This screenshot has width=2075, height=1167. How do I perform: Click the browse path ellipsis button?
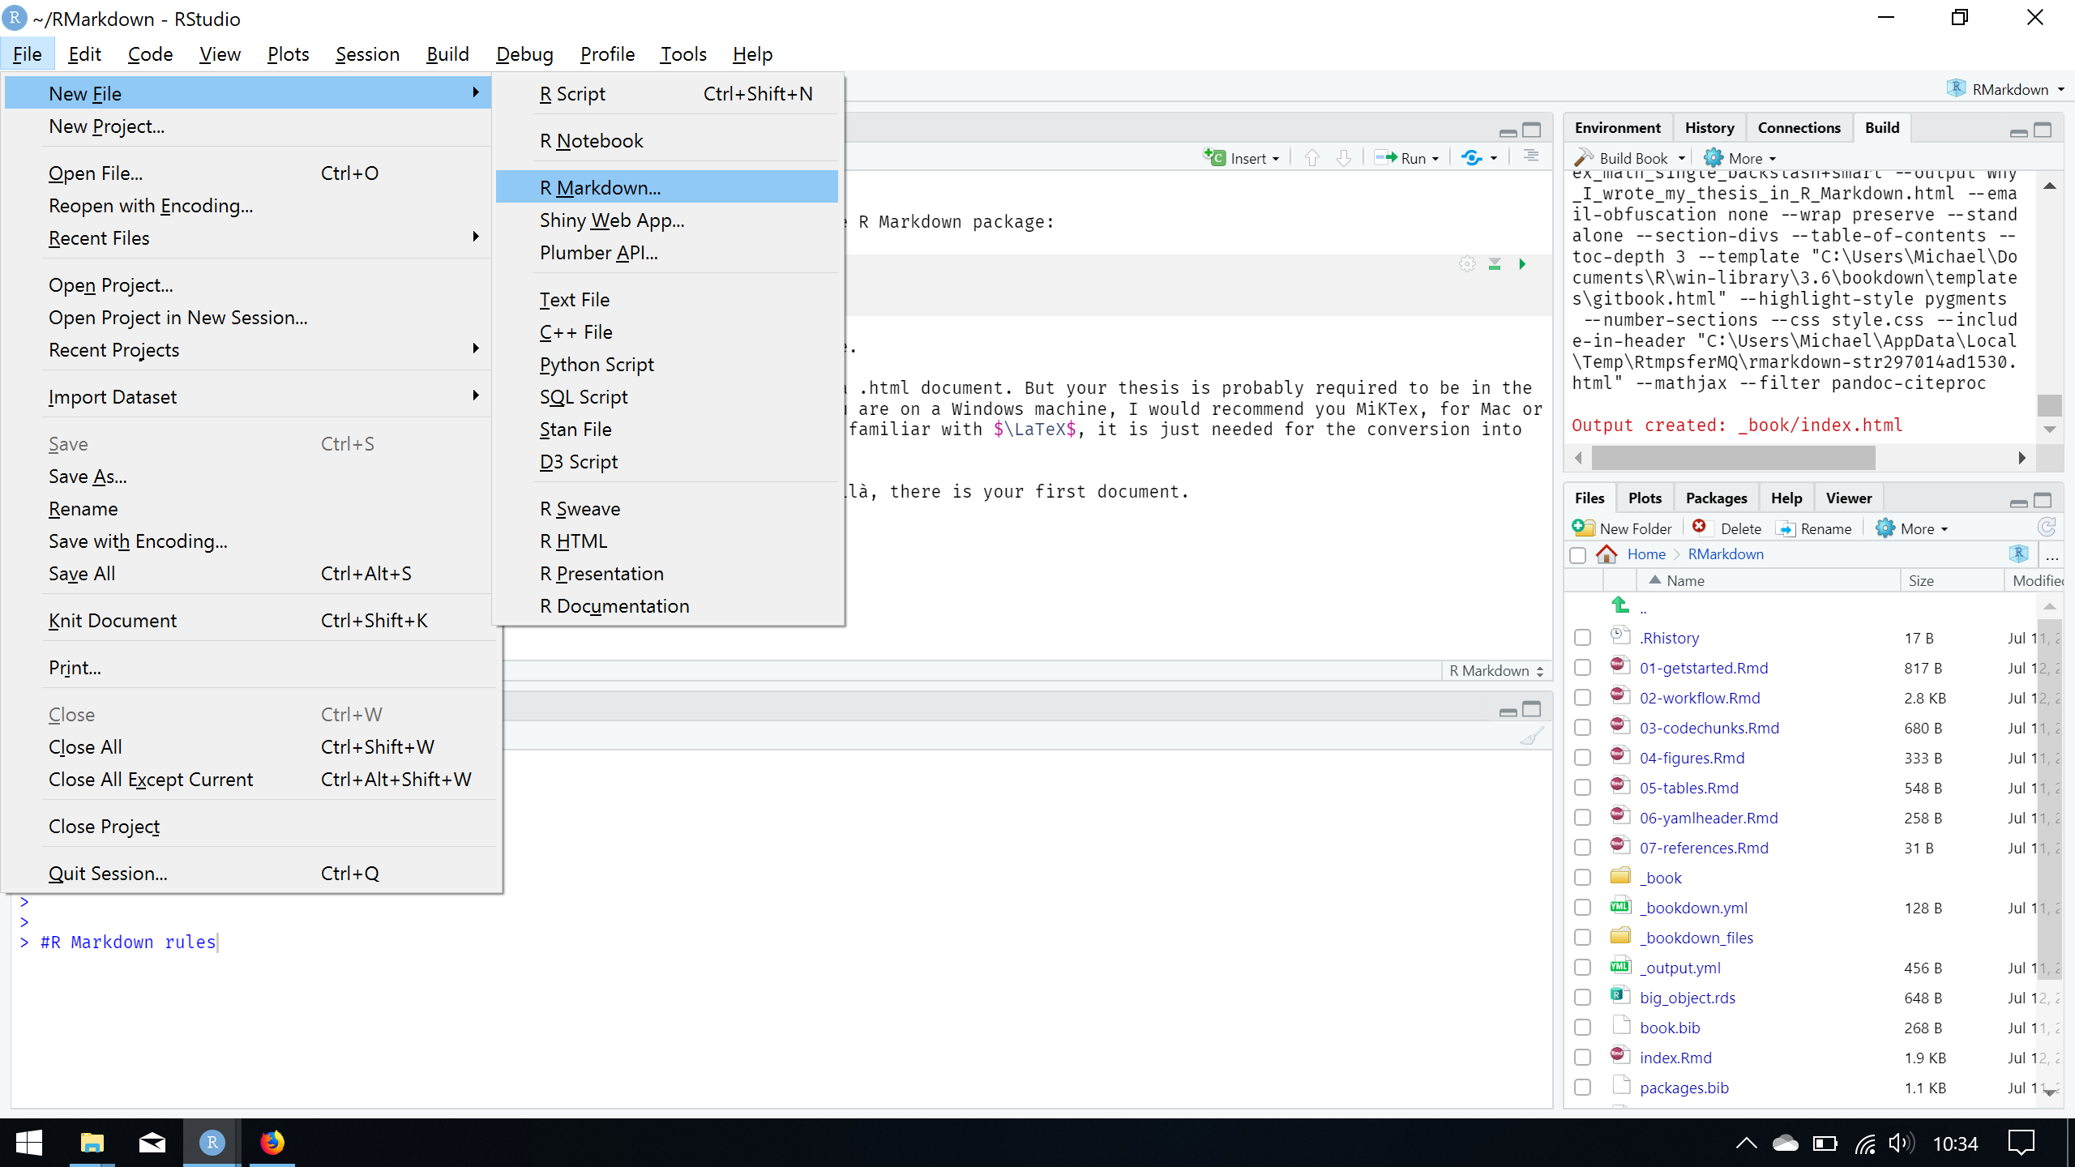click(x=2051, y=555)
